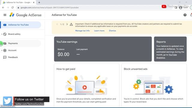Open the Feedback sidebar item
The height and width of the screenshot is (108, 192).
[x=21, y=57]
